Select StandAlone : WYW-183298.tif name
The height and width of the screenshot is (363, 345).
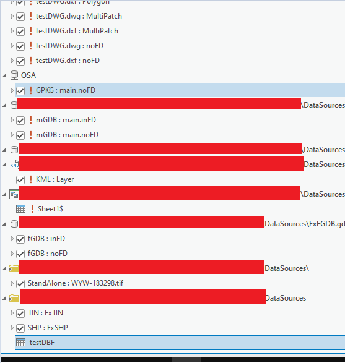(x=76, y=283)
